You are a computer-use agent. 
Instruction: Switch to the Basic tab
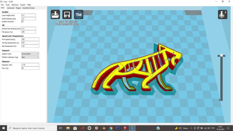point(3,8)
